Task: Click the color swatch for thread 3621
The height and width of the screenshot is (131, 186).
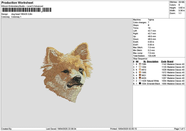Action: pyautogui.click(x=140, y=75)
